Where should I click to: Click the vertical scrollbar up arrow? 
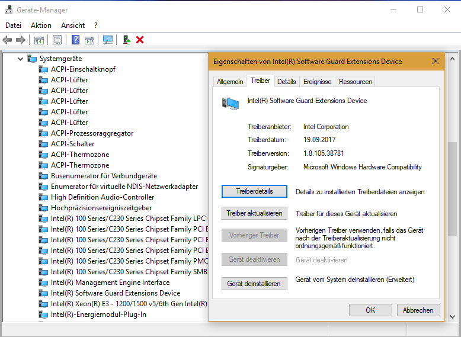pos(452,59)
